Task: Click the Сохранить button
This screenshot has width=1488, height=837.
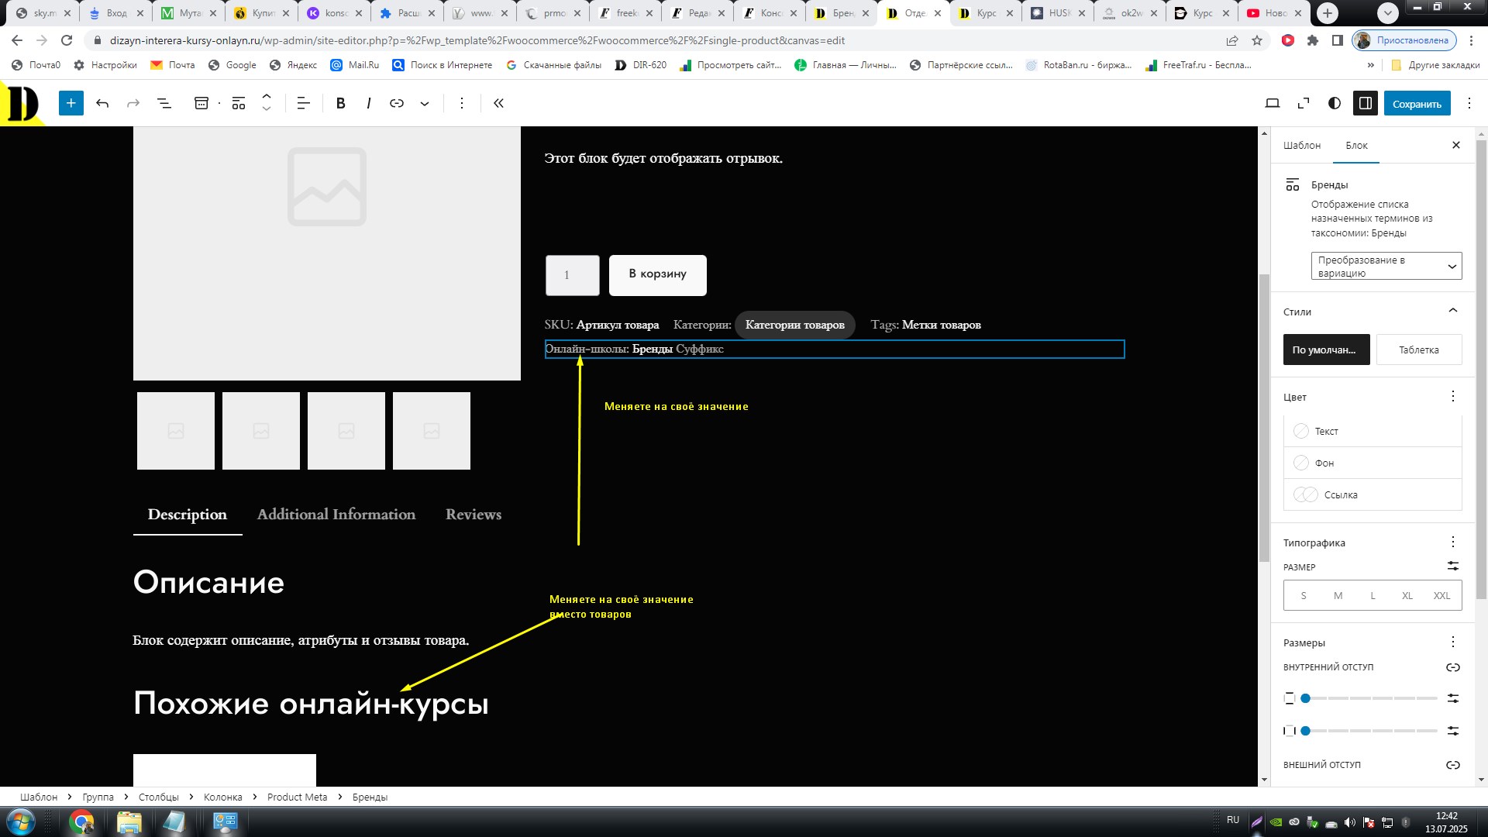Action: (1416, 104)
